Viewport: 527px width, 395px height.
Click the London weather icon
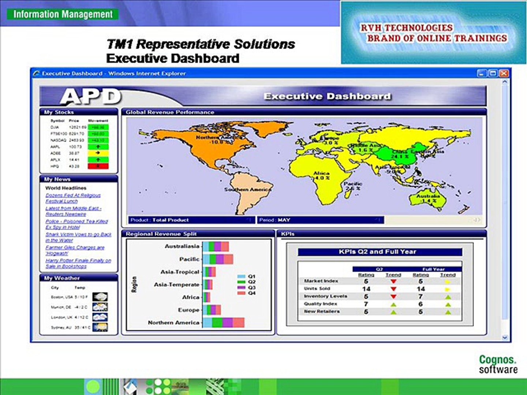[x=100, y=317]
